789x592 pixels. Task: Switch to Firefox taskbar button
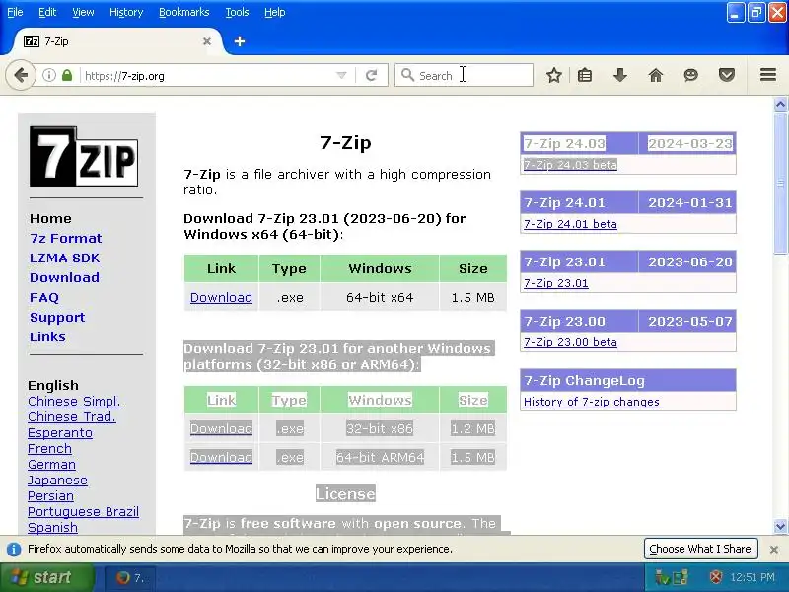(130, 578)
